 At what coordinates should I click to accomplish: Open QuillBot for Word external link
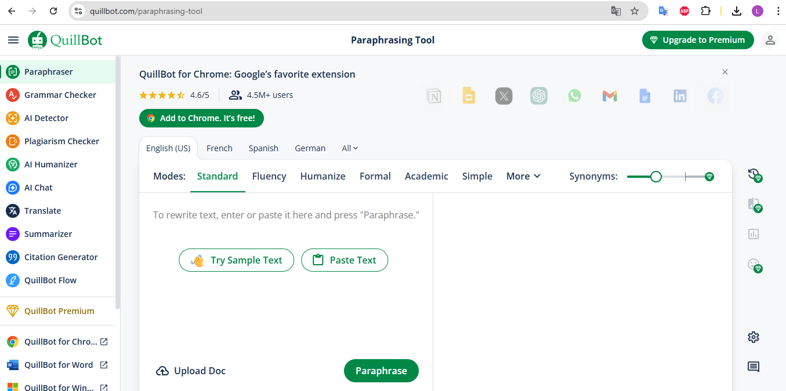point(58,365)
